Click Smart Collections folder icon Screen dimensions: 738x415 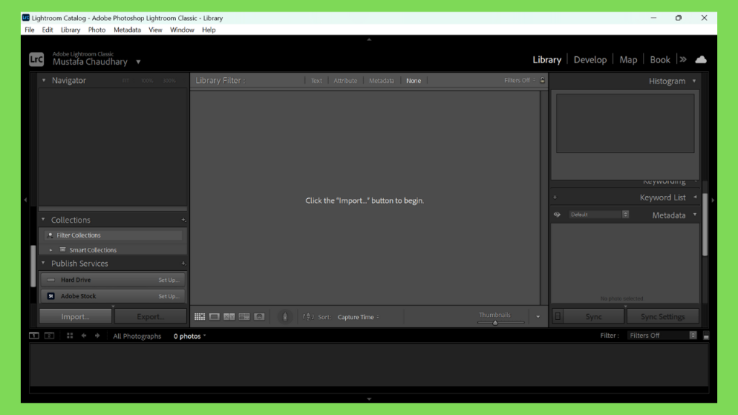[63, 249]
